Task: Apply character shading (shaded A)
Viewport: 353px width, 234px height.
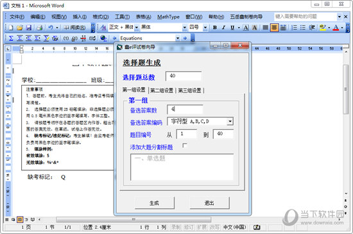Action: (255, 28)
